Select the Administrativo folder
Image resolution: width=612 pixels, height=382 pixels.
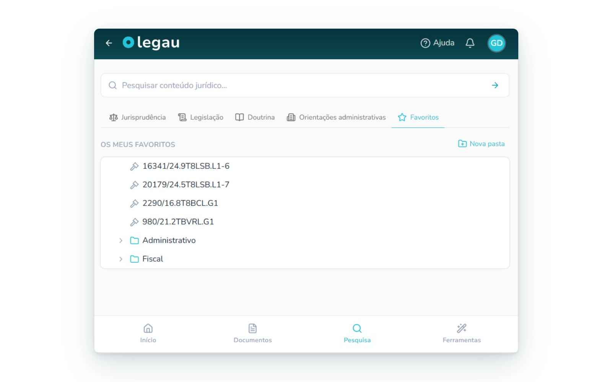tap(169, 240)
